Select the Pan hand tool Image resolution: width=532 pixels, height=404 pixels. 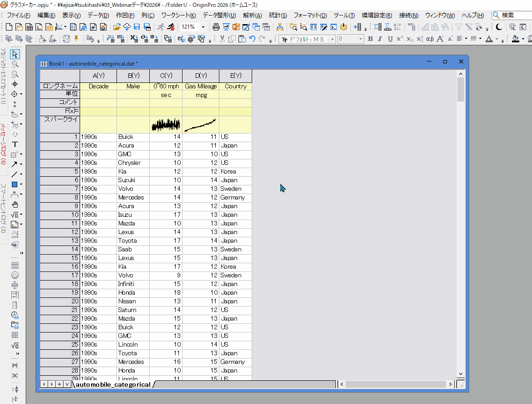click(x=15, y=205)
